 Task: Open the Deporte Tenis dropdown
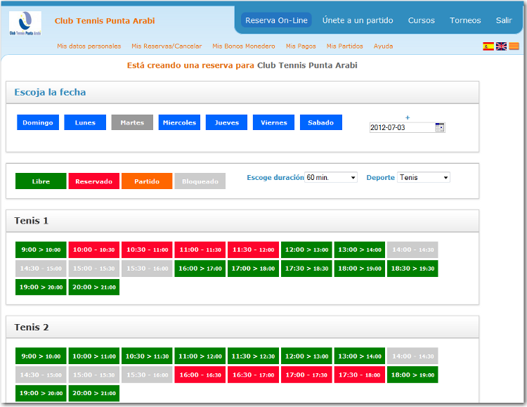tap(424, 177)
